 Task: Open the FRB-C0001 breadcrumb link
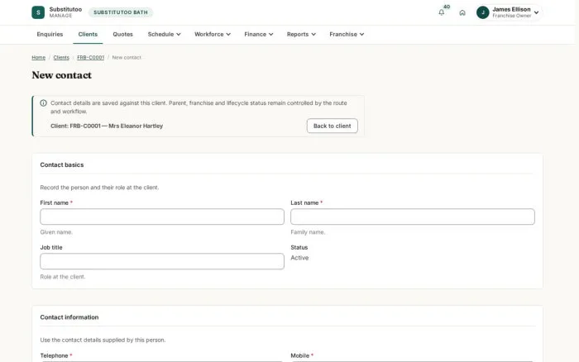coord(90,58)
